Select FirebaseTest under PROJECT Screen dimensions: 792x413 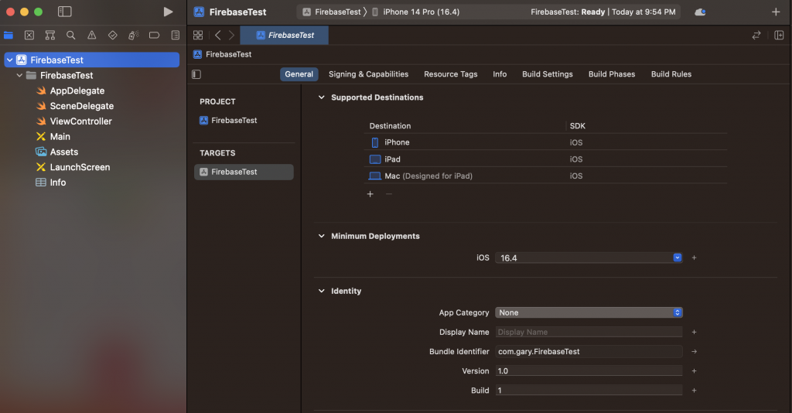(228, 120)
